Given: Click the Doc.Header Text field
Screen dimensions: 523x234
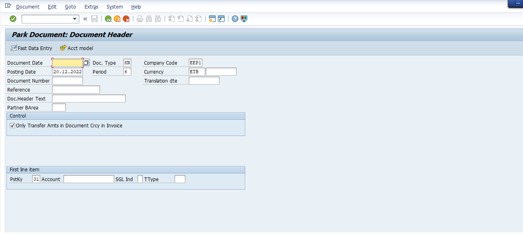Looking at the screenshot, I should point(89,98).
